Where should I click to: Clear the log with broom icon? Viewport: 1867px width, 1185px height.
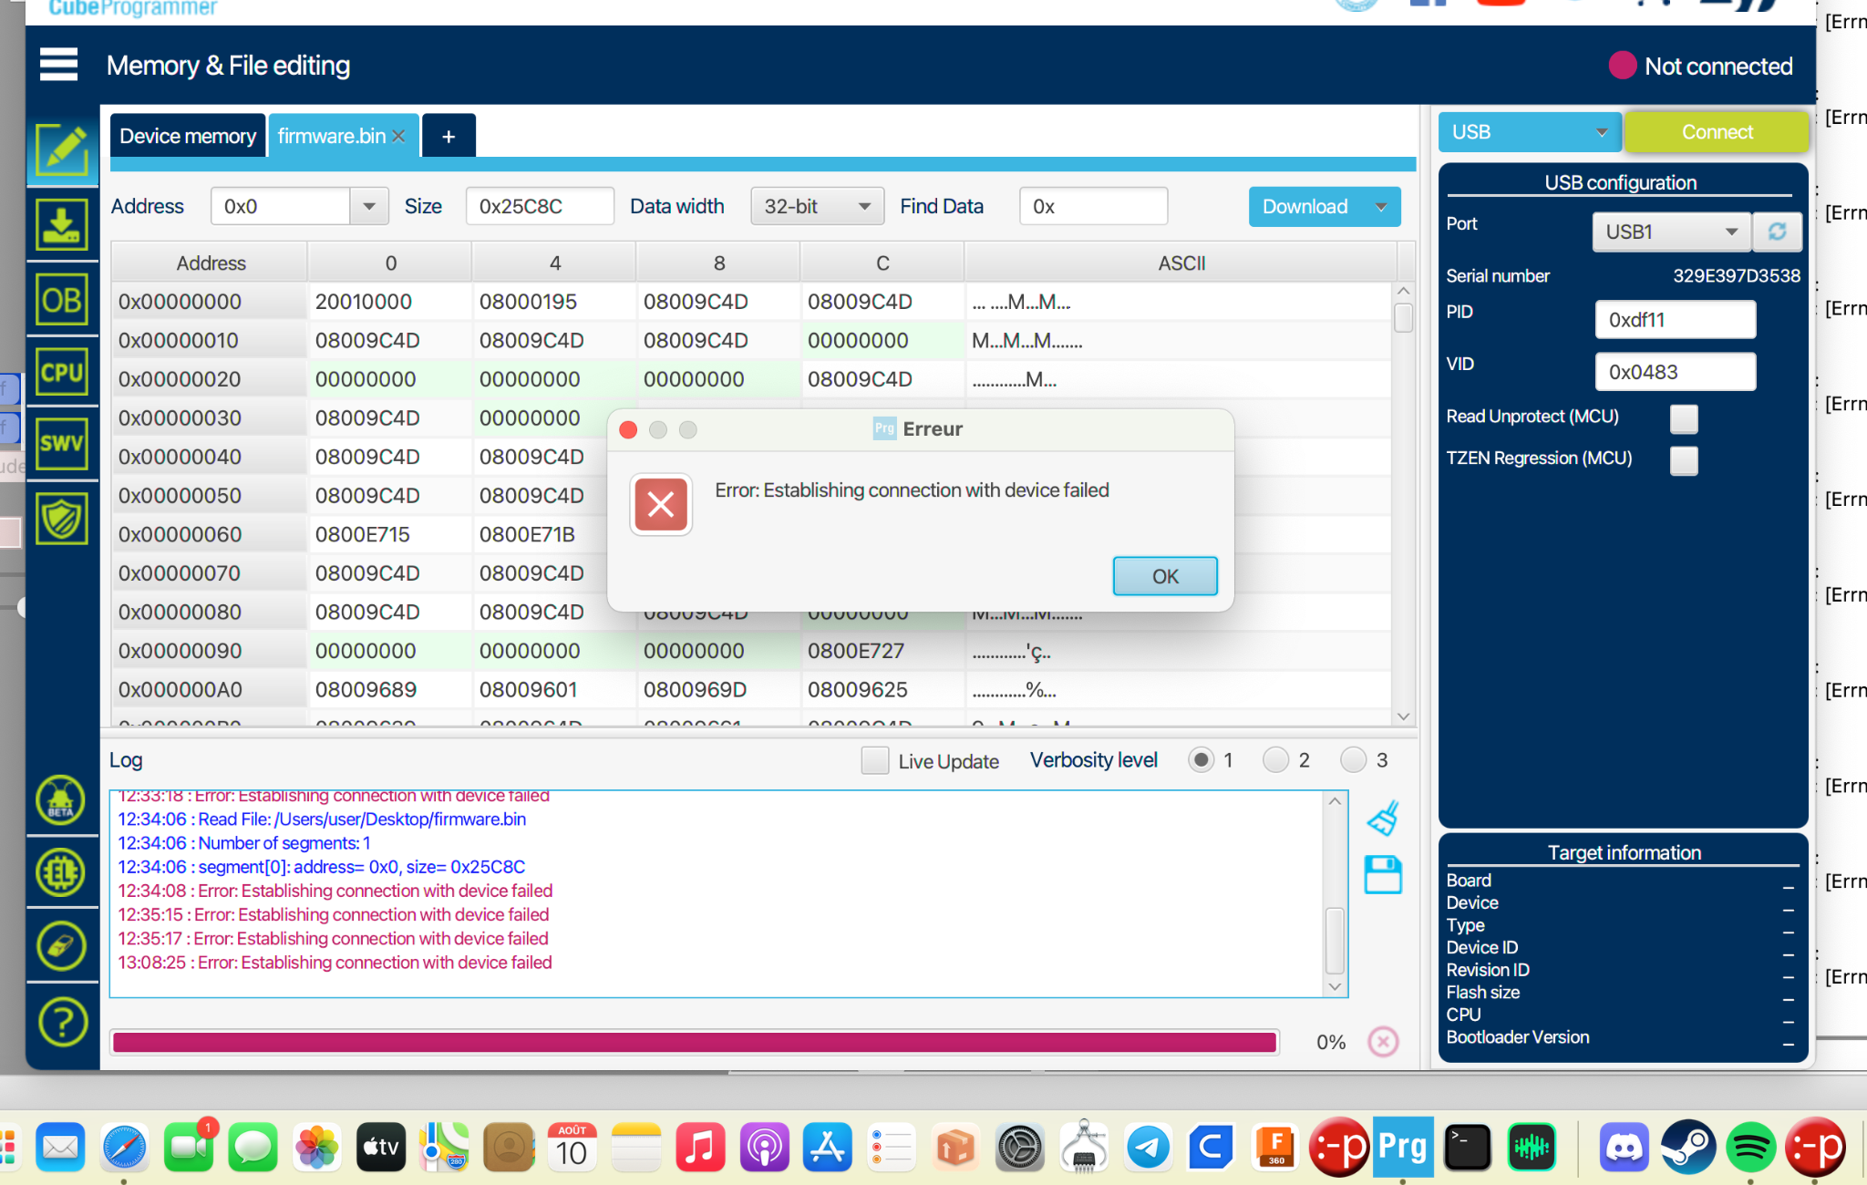1383,818
